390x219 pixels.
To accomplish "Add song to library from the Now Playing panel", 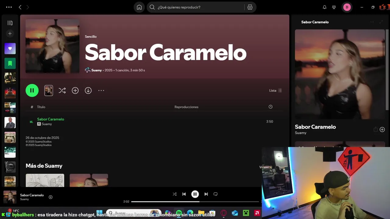I will click(382, 130).
